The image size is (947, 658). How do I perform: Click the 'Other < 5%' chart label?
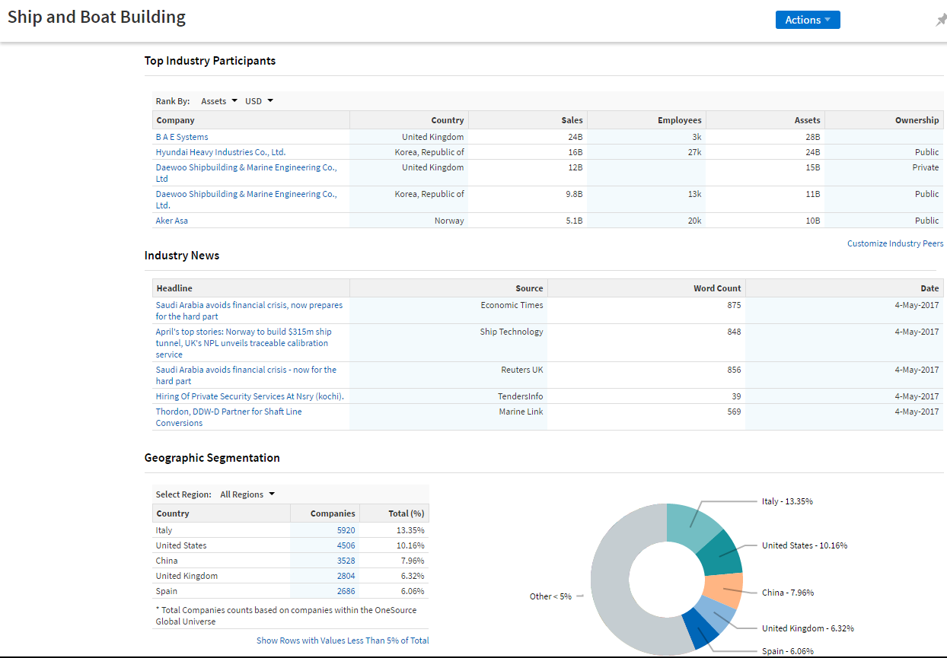pyautogui.click(x=550, y=596)
